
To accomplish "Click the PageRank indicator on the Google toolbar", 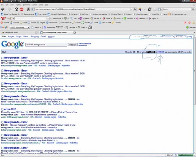I will 59,27.
